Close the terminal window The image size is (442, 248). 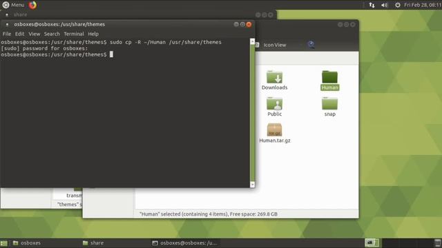point(249,24)
